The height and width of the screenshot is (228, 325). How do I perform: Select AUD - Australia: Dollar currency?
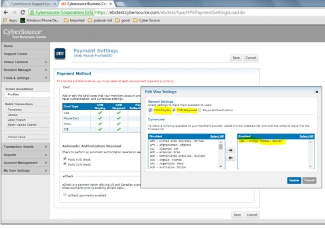168,167
